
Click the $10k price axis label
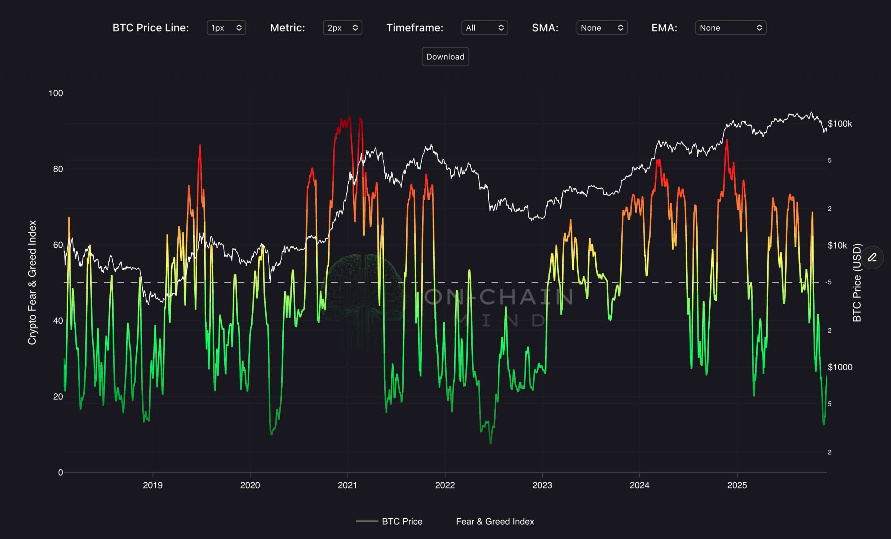pyautogui.click(x=837, y=245)
